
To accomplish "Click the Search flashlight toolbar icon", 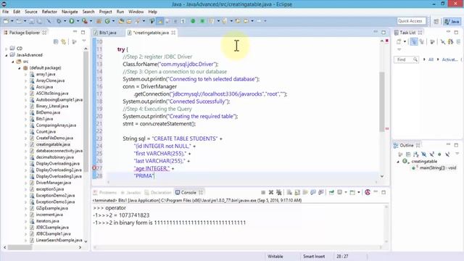I will 138,21.
